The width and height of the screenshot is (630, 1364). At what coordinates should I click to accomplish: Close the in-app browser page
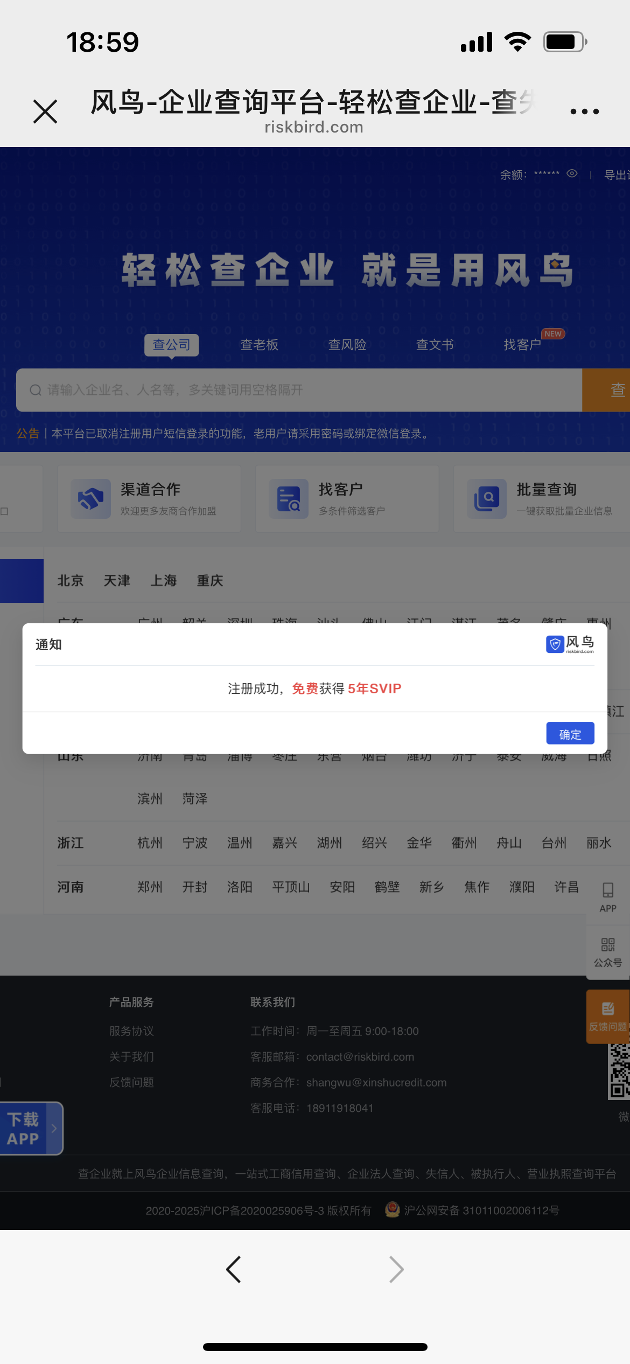[x=45, y=112]
